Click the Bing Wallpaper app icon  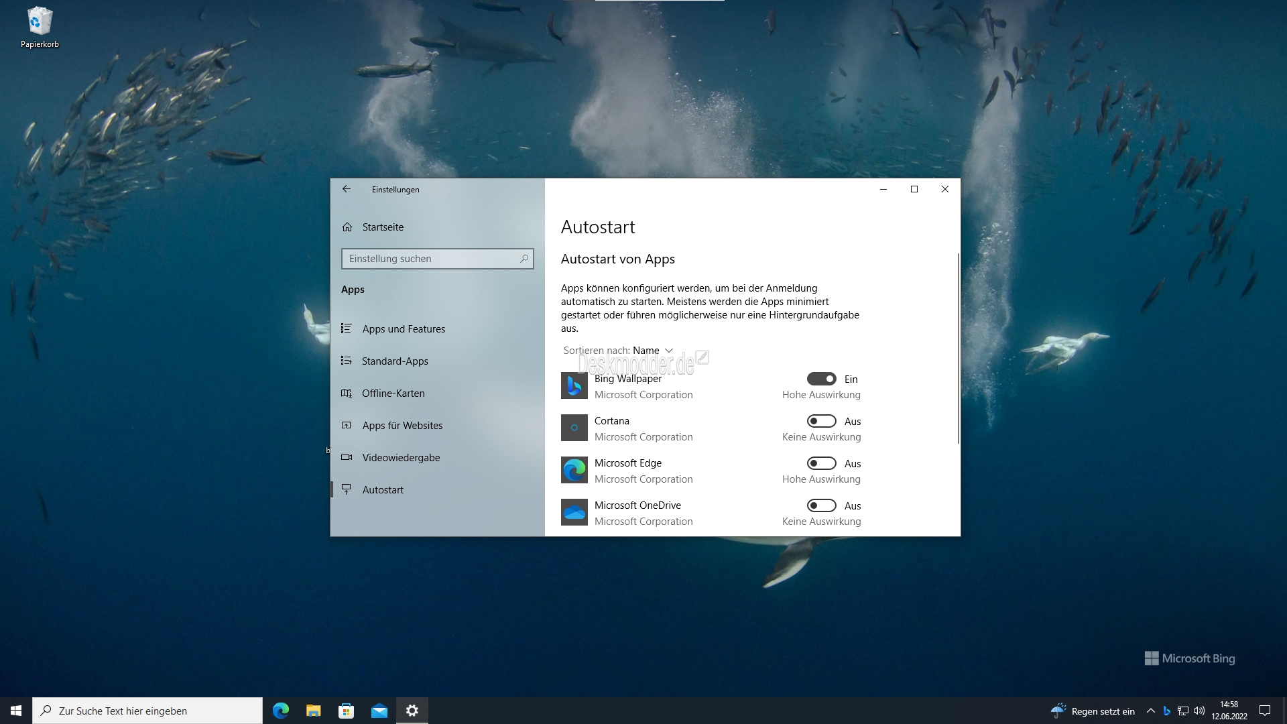point(574,386)
